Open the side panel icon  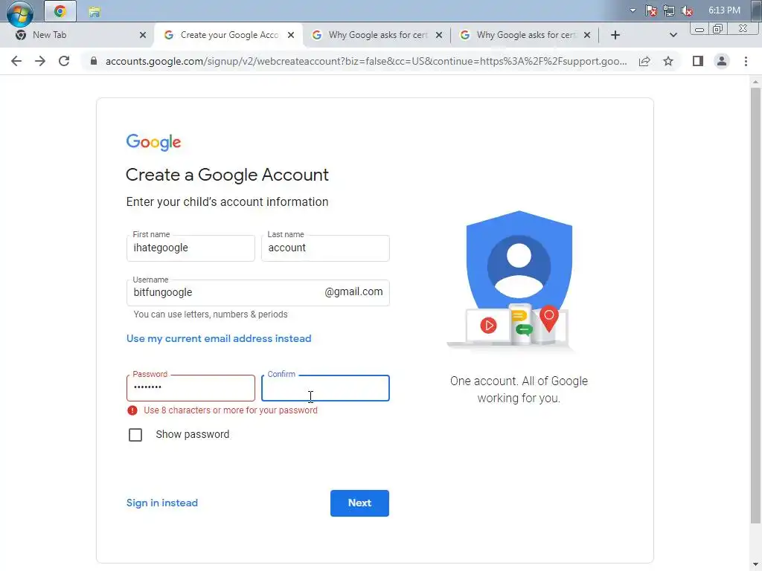pyautogui.click(x=698, y=61)
